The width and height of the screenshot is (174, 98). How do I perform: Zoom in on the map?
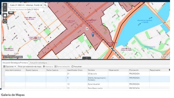(x=5, y=5)
